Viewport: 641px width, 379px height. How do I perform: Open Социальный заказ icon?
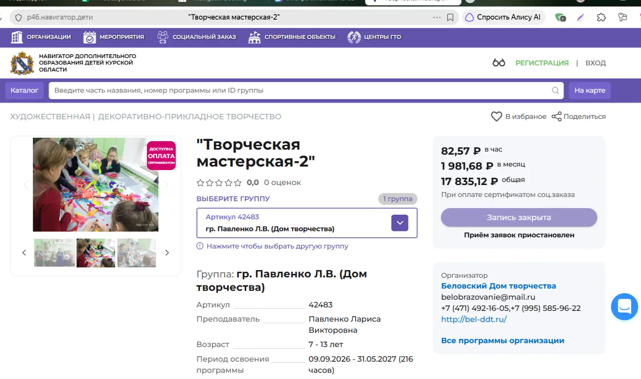pos(163,37)
